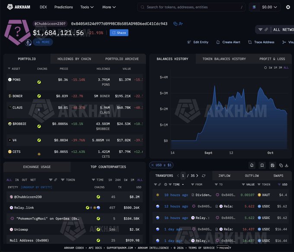294x252 pixels.
Task: Select the 1W chart range
Action: [x=270, y=68]
